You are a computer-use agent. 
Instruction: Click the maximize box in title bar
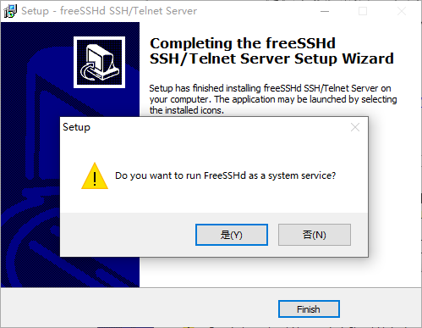[x=363, y=11]
